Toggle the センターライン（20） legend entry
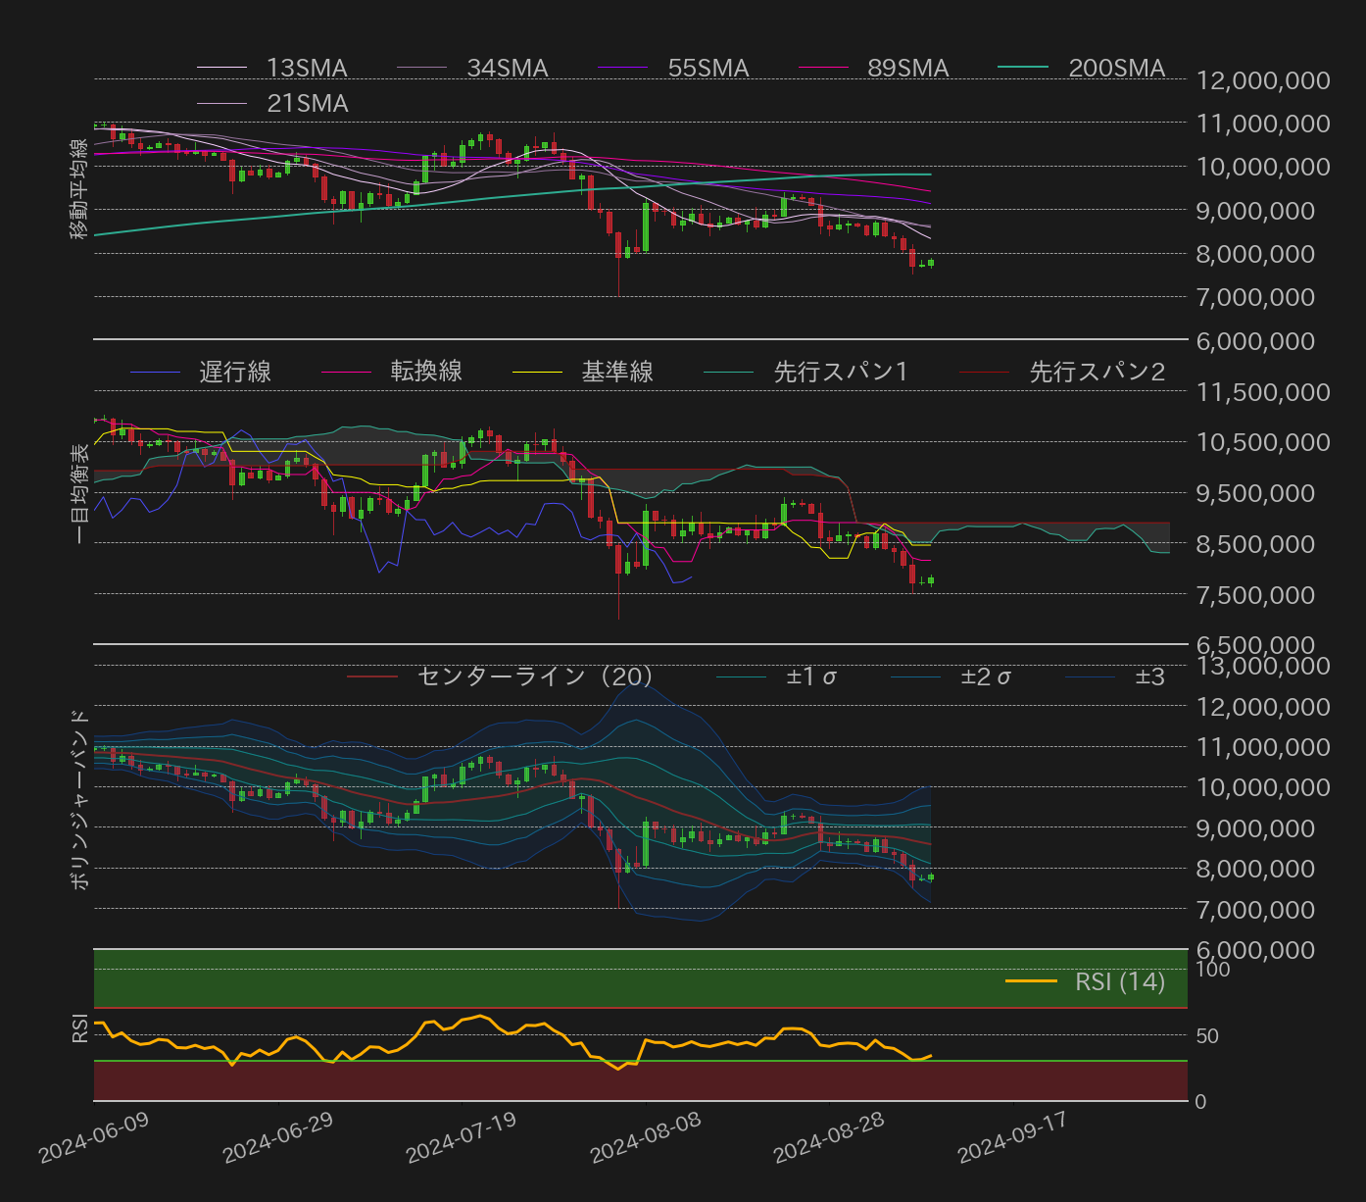This screenshot has width=1366, height=1202. [x=500, y=676]
